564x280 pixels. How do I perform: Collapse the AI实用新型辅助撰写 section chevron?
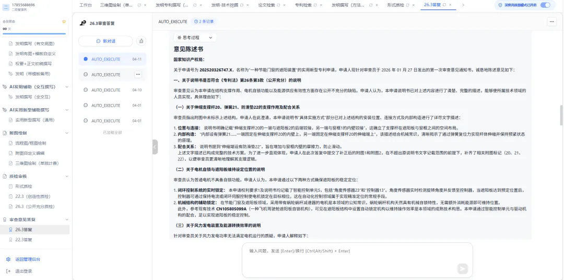pos(67,110)
